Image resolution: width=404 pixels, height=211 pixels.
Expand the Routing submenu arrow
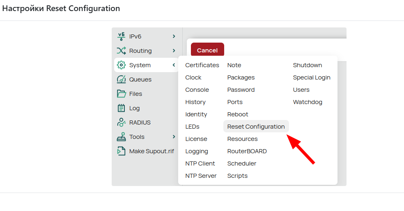point(174,51)
